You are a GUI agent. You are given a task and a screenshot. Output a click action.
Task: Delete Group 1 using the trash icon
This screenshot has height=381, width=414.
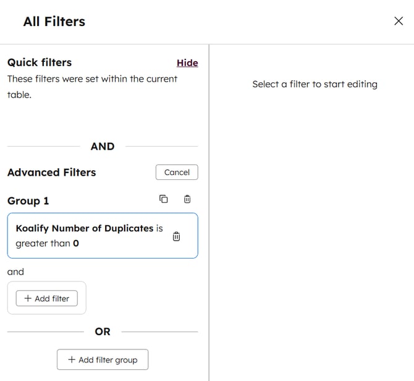coord(187,199)
